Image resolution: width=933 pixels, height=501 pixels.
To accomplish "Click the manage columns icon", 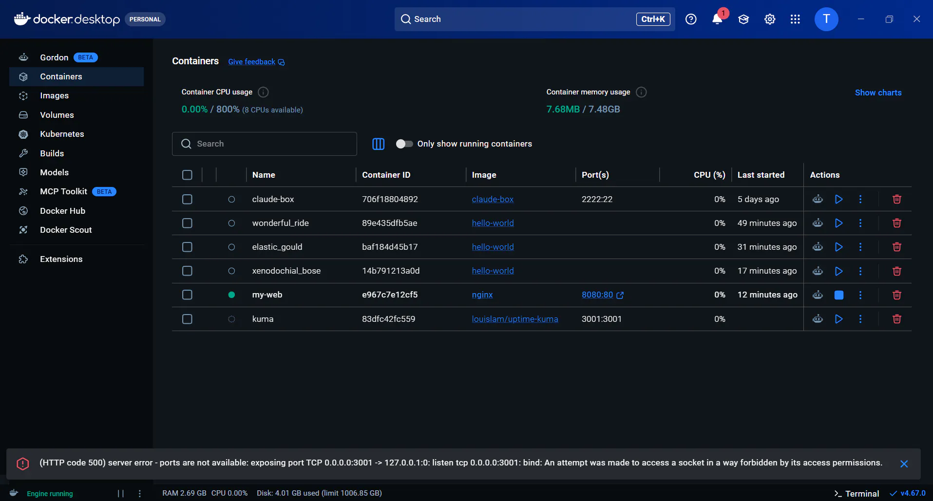I will pyautogui.click(x=379, y=144).
